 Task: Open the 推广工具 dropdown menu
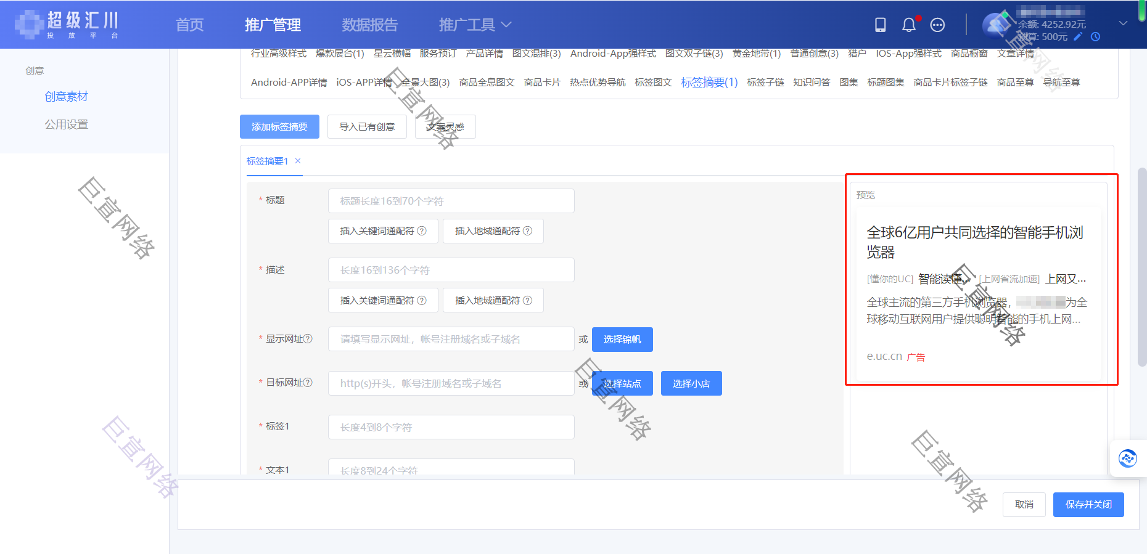(x=475, y=25)
